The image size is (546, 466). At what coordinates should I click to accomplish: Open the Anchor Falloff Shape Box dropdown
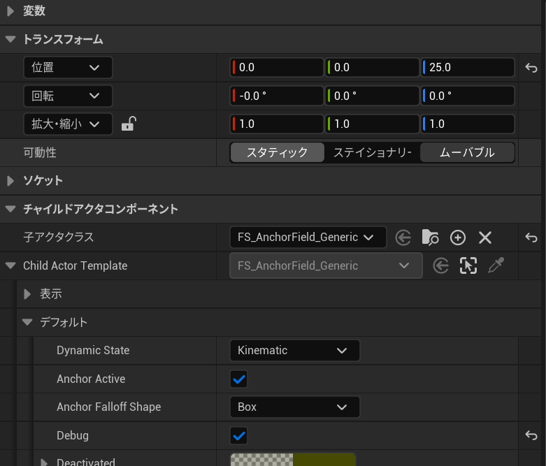294,407
